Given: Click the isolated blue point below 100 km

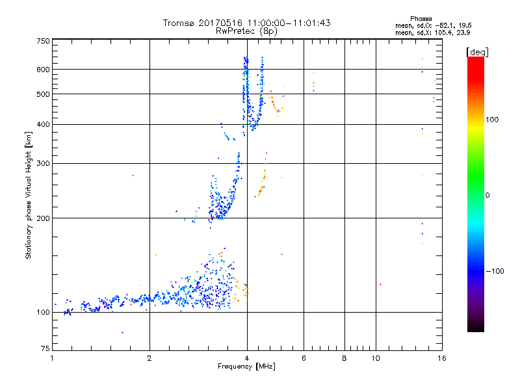Looking at the screenshot, I should pos(122,332).
